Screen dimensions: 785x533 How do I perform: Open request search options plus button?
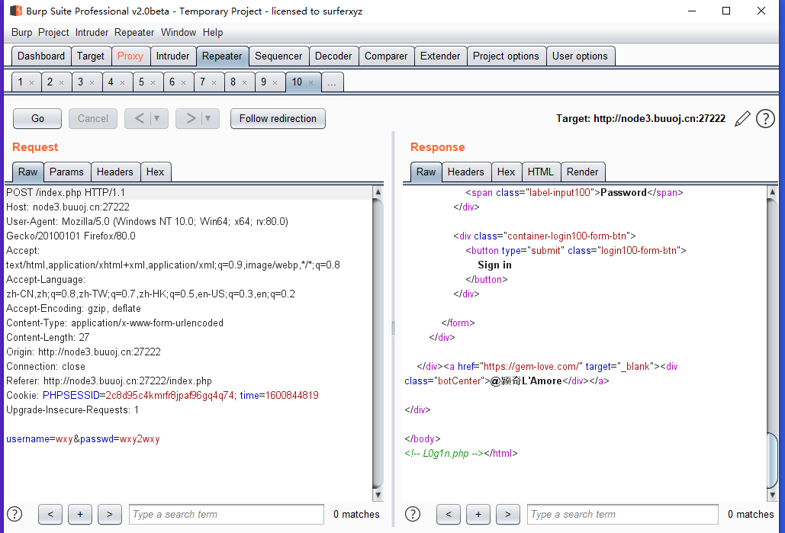pos(80,514)
